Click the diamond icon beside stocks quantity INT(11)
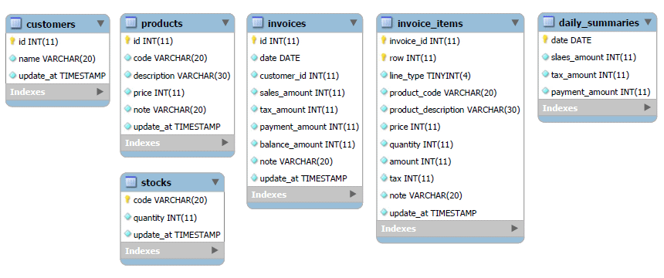The image size is (664, 278). 127,217
